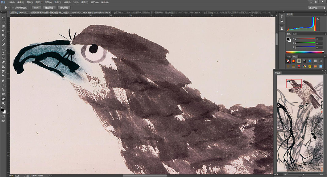Select the Eraser tool
This screenshot has width=327, height=177.
pos(3,62)
